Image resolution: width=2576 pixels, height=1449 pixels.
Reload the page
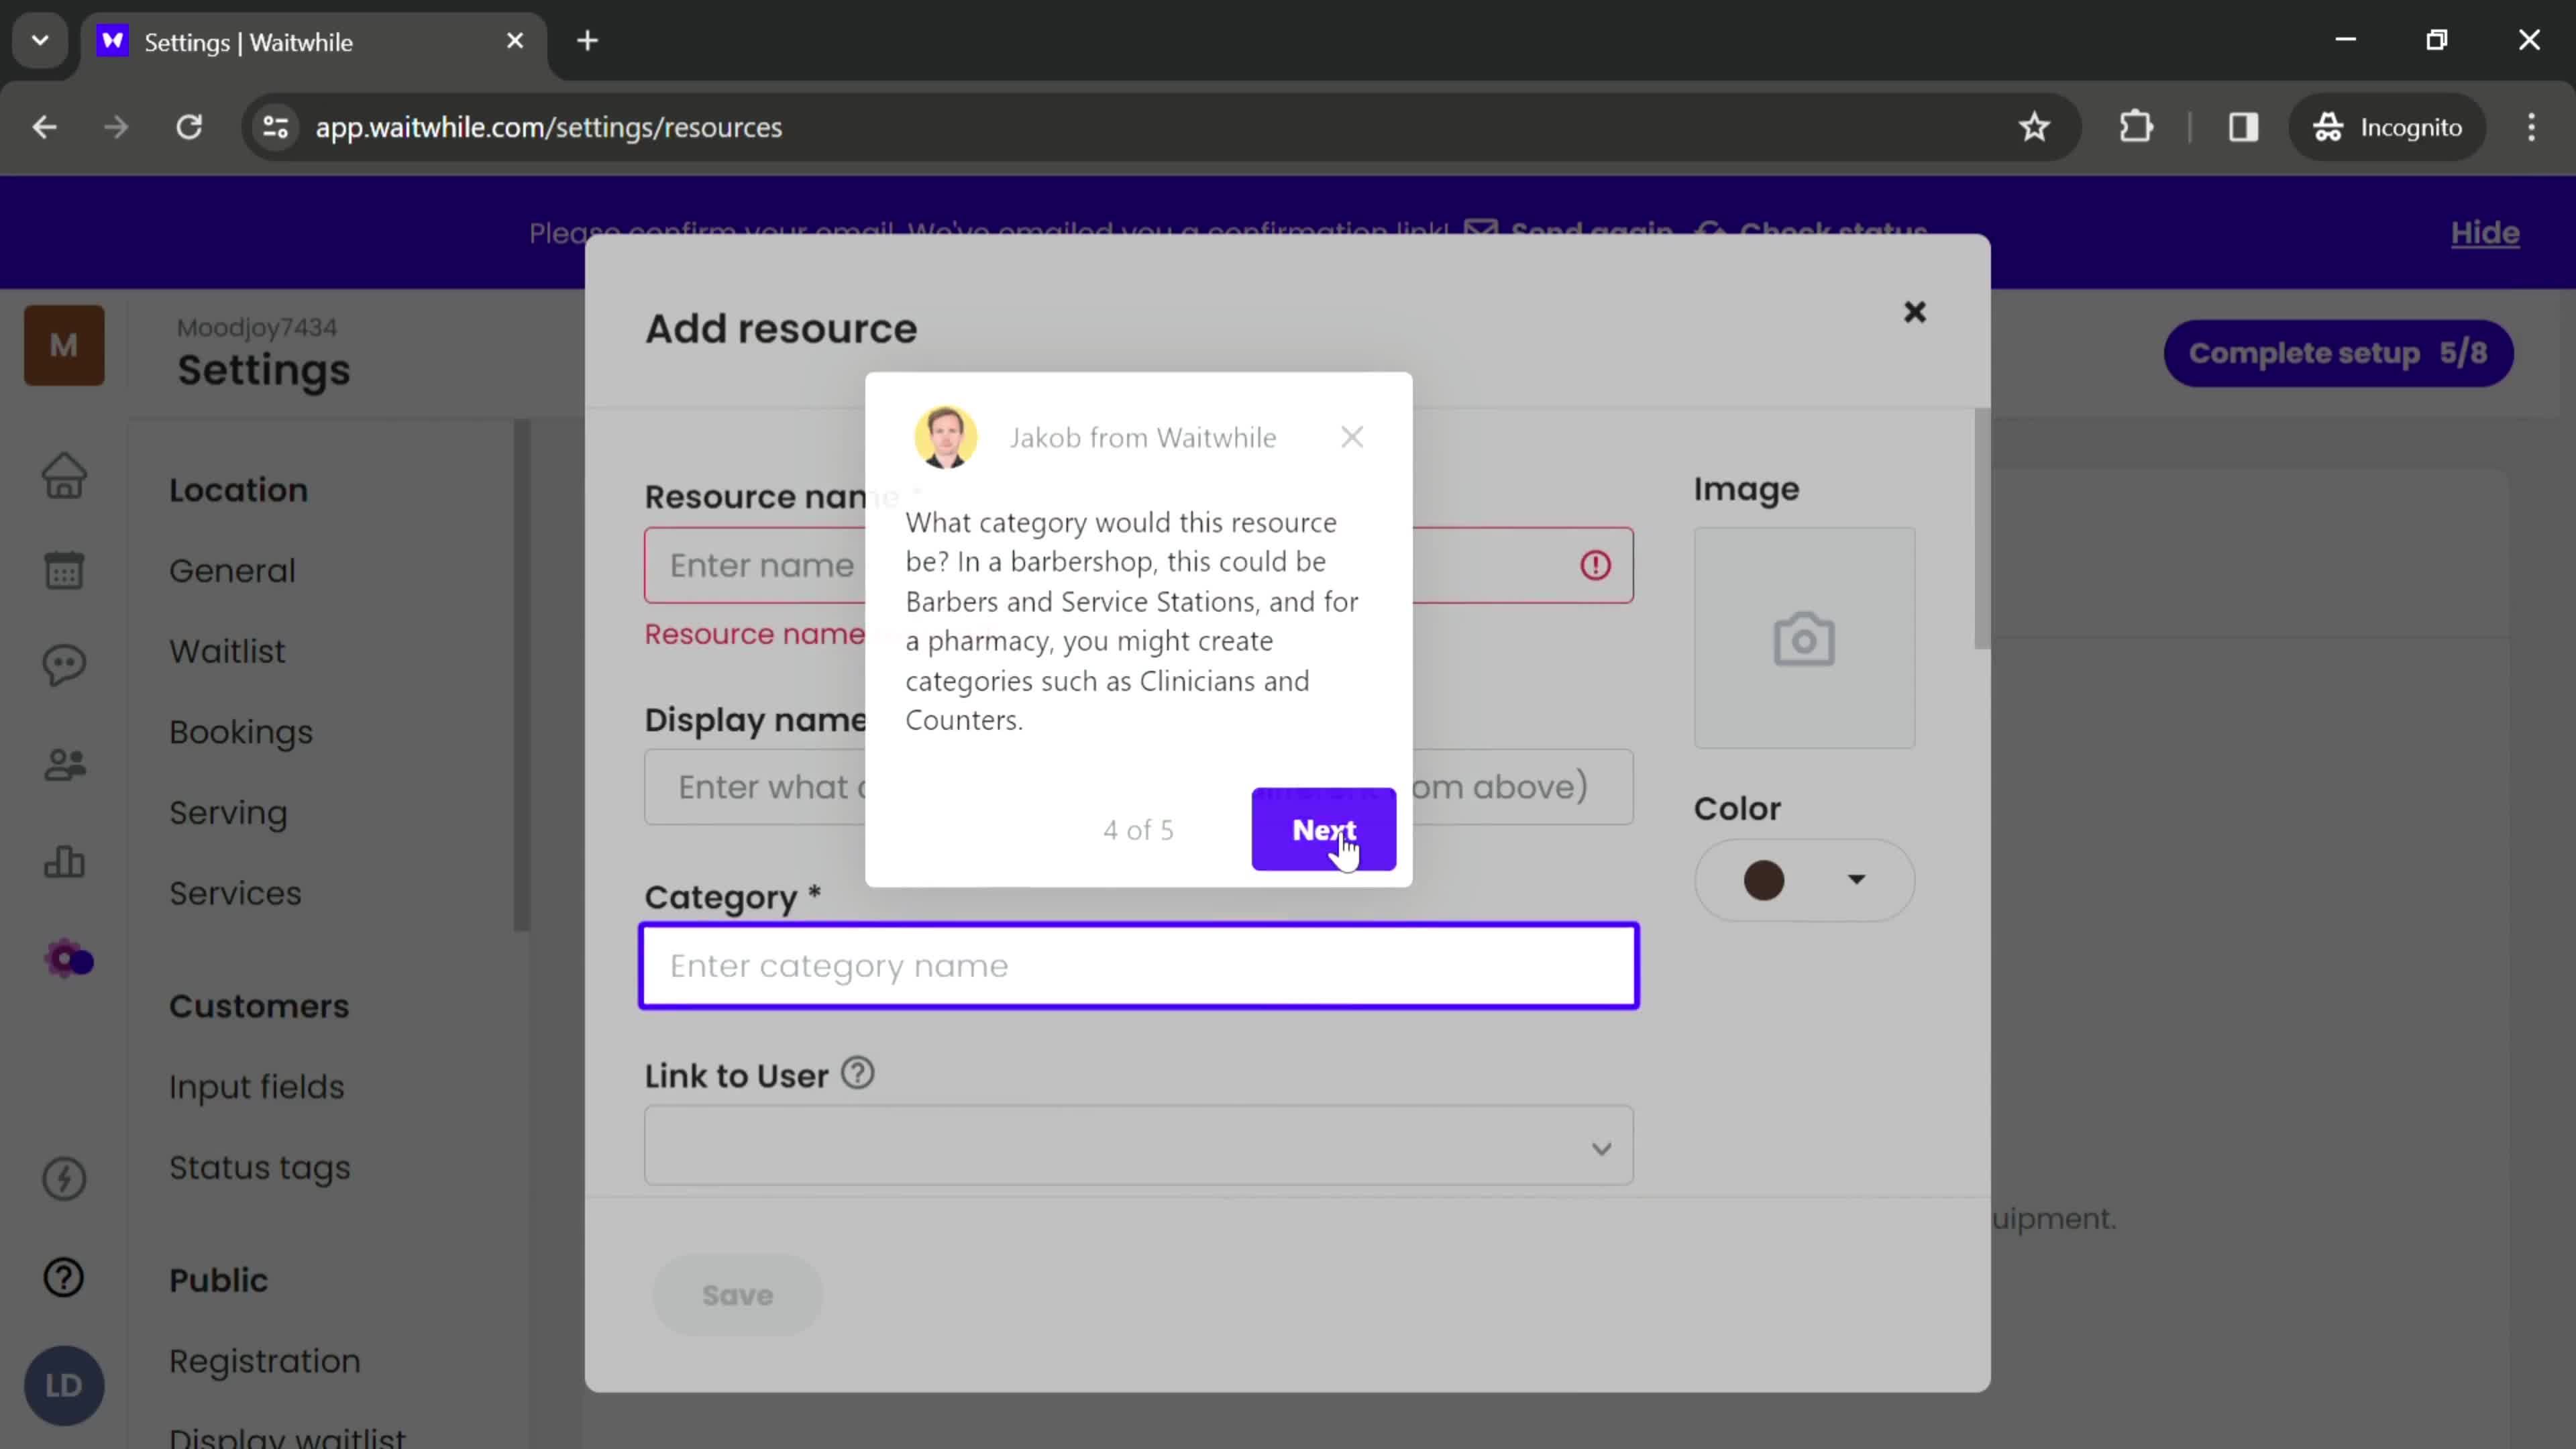[x=189, y=127]
